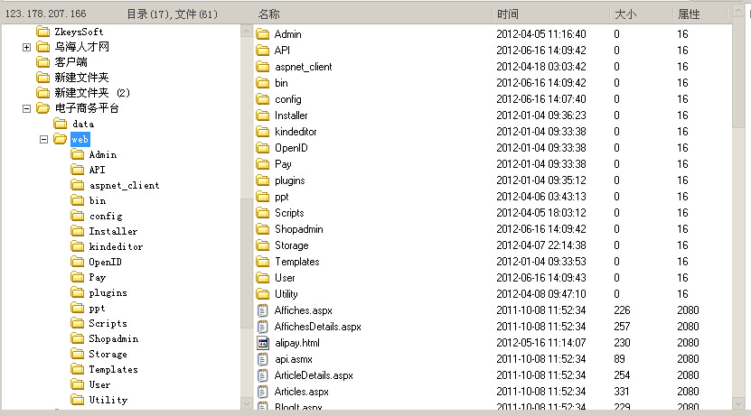Click the plugins folder icon in file list
This screenshot has height=416, width=751.
tap(262, 180)
